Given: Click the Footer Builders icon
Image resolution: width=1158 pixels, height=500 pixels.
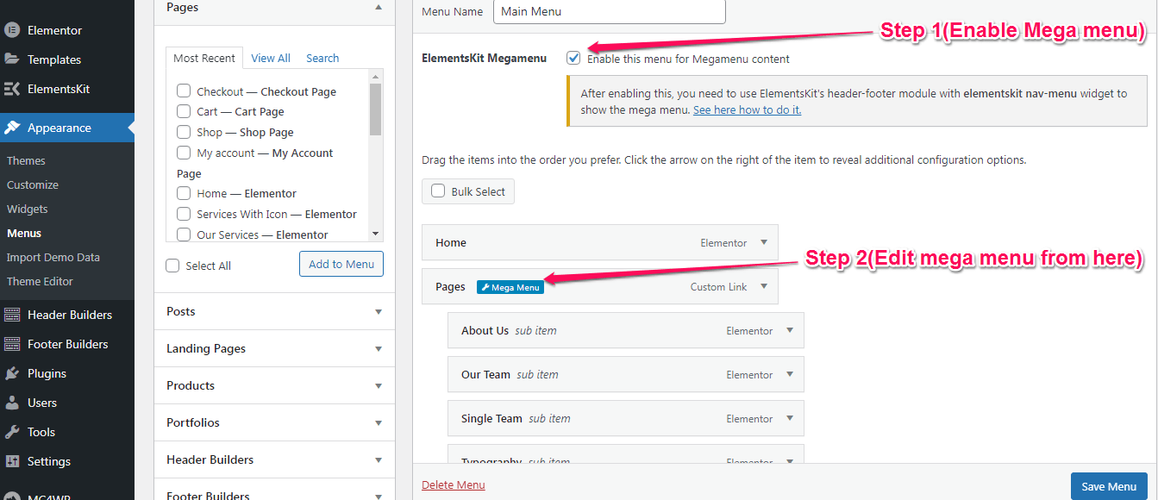Looking at the screenshot, I should coord(12,344).
